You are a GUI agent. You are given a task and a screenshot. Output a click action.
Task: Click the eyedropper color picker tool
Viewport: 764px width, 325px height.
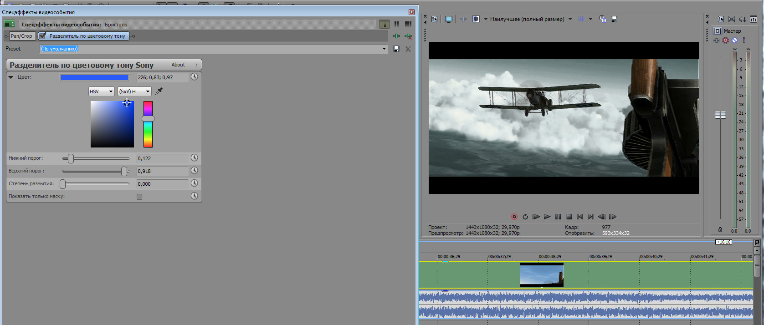click(159, 91)
